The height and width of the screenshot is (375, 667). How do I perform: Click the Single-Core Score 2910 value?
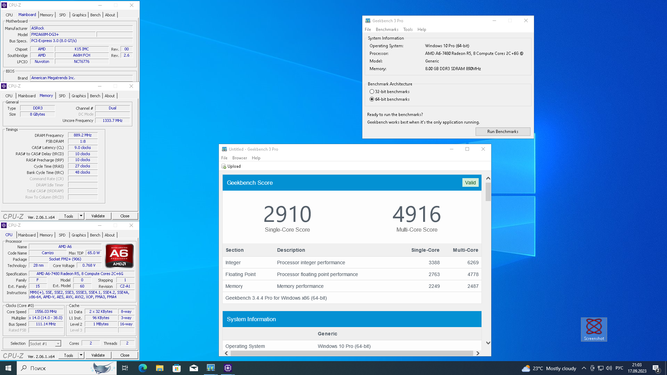(287, 214)
